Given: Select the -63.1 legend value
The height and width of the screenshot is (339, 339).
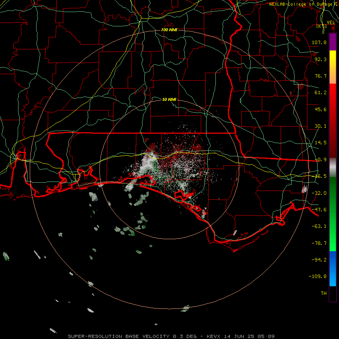Looking at the screenshot, I should pos(319,226).
